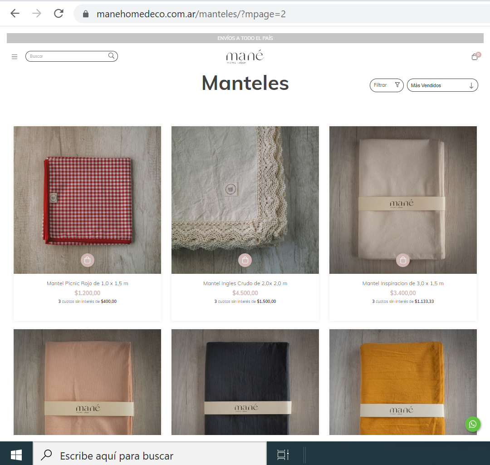View the orange tablecloth product image

coord(403,381)
